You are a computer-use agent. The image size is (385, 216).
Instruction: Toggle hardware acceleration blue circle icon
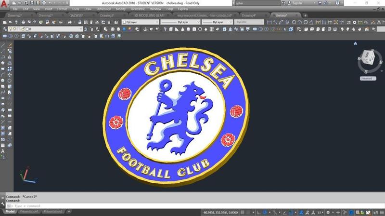point(351,212)
